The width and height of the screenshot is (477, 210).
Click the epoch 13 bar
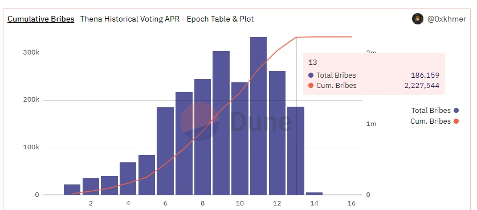tap(296, 151)
